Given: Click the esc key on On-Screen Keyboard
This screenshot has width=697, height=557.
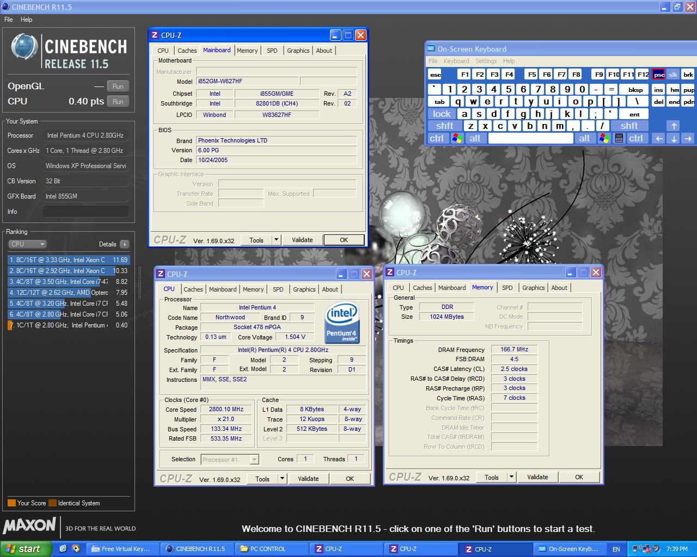Looking at the screenshot, I should 435,75.
